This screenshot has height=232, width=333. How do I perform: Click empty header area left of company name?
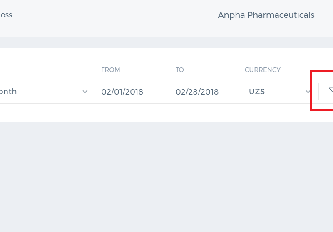click(x=115, y=15)
